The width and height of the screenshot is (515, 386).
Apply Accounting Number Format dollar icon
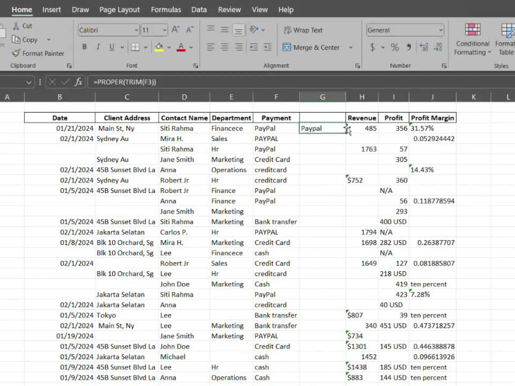click(372, 47)
